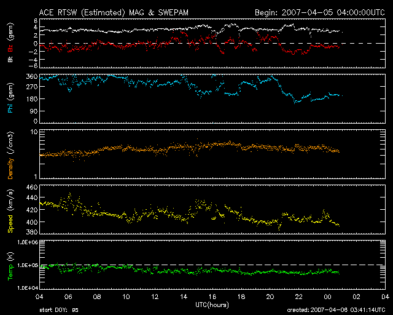393x315 pixels.
Task: Click the "380" tick on Speed axis
Action: [31, 232]
